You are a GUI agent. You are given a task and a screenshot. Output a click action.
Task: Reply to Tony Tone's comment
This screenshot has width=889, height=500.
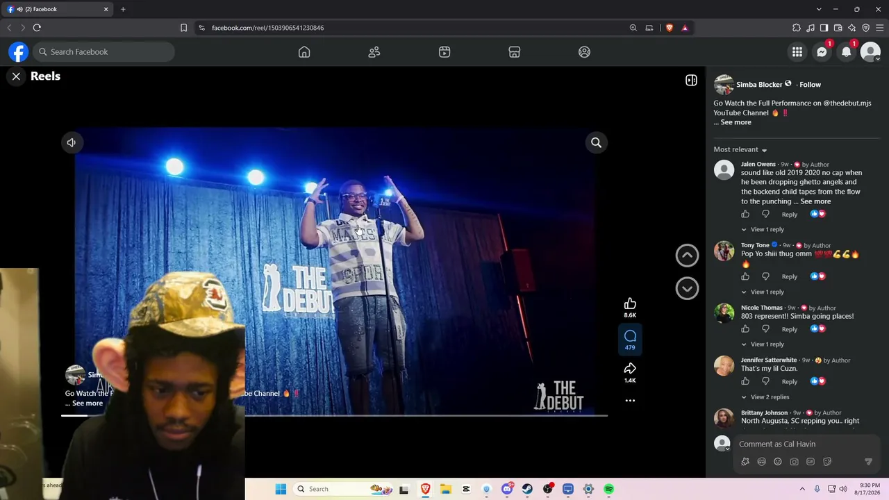point(790,276)
